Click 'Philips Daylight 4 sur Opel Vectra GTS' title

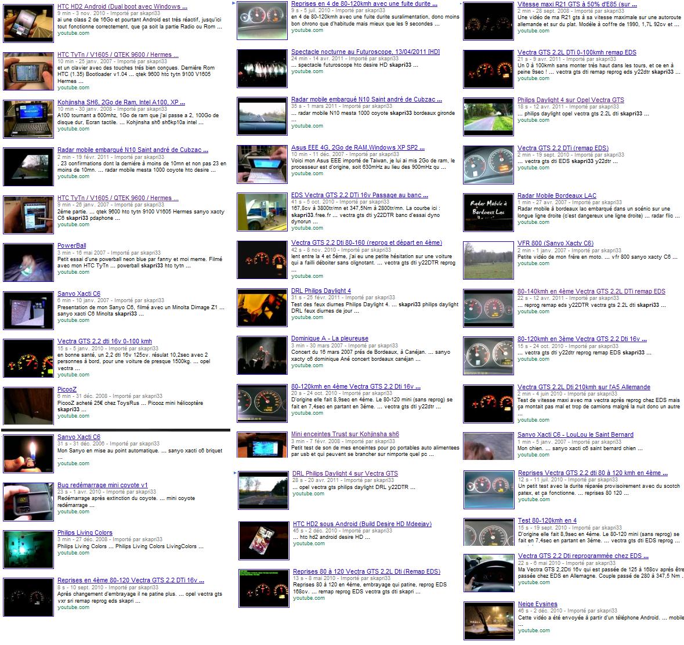[x=571, y=100]
